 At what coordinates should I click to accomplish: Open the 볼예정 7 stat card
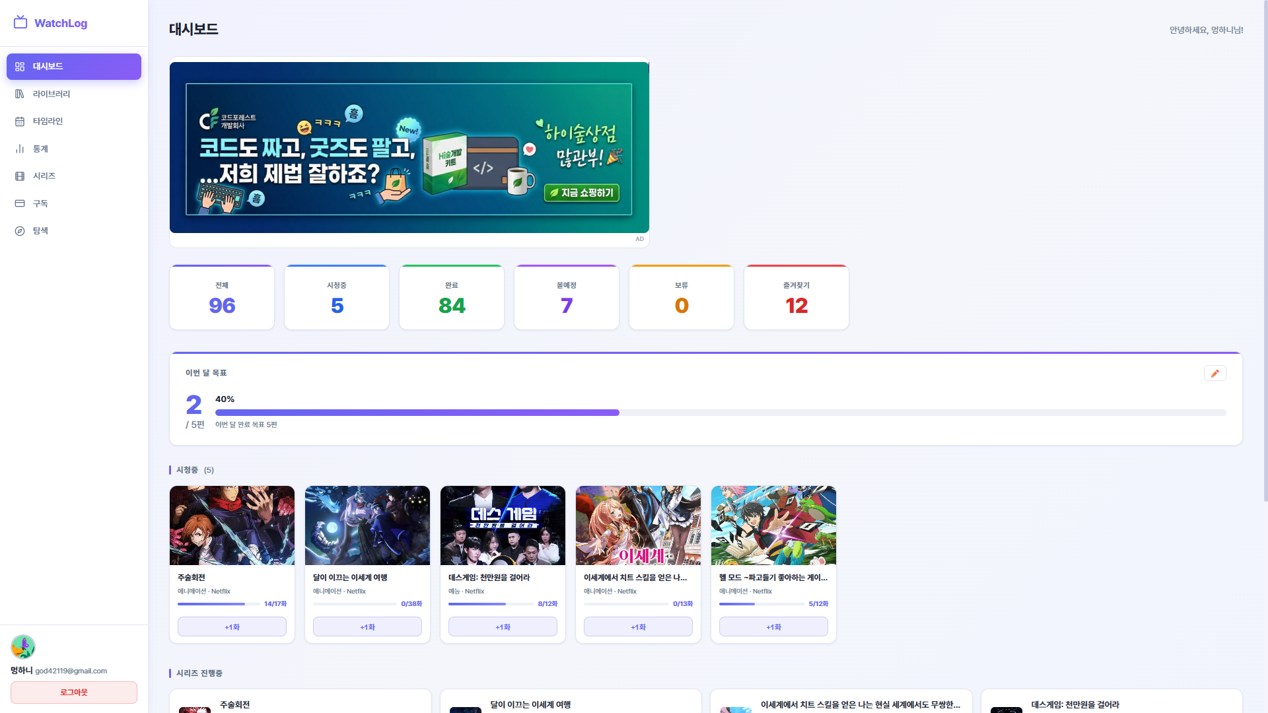(x=567, y=297)
